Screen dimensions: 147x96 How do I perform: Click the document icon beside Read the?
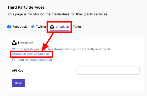coord(13,60)
